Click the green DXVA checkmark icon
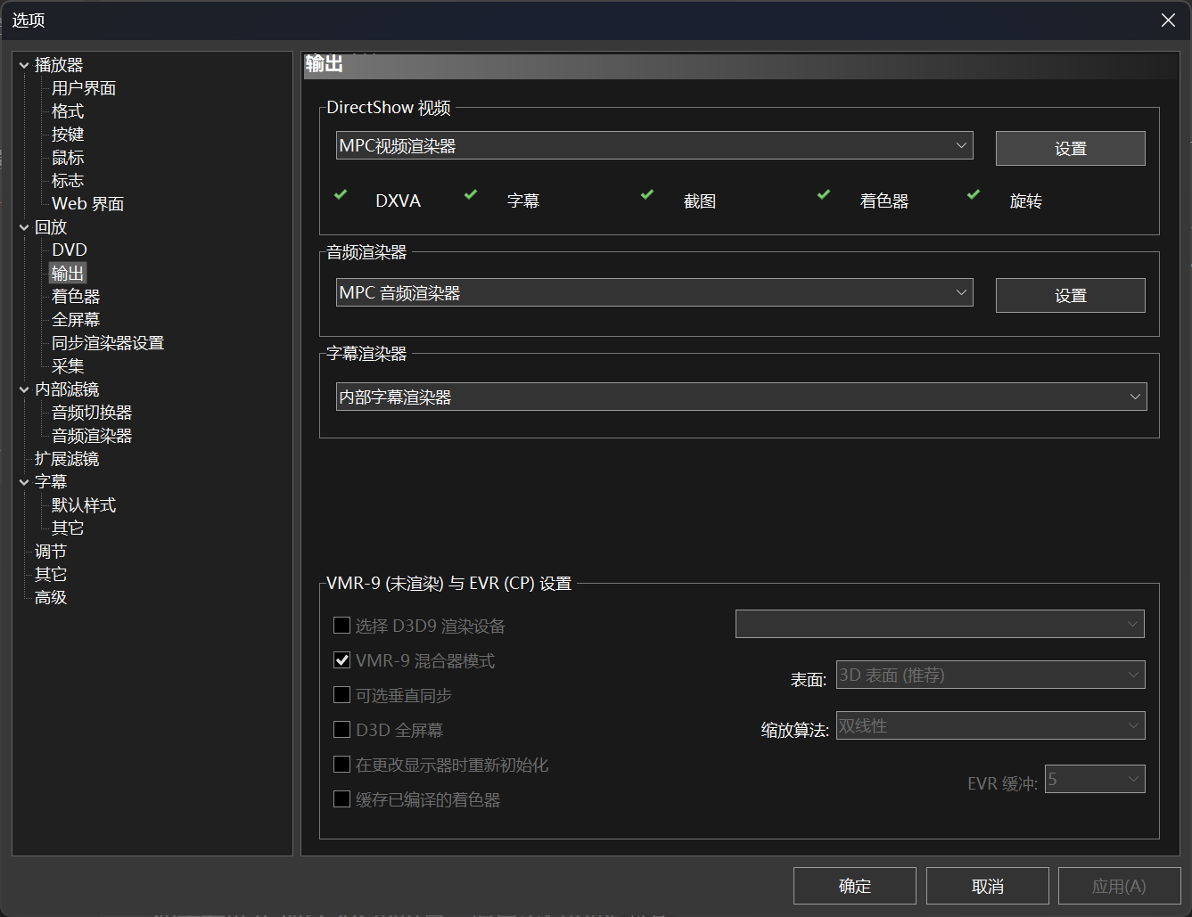Image resolution: width=1192 pixels, height=917 pixels. pos(341,195)
